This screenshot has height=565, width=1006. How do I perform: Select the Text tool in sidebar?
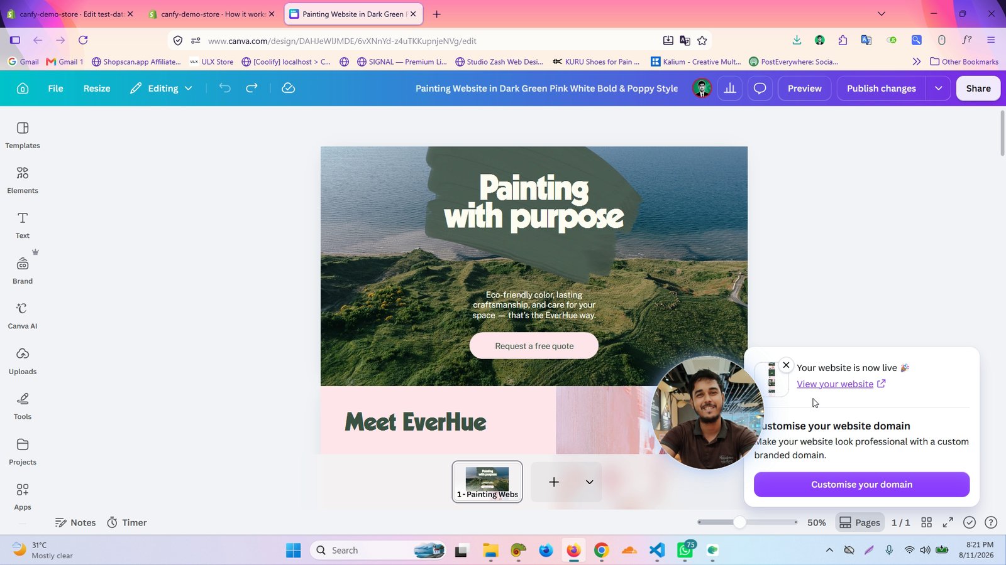[23, 225]
